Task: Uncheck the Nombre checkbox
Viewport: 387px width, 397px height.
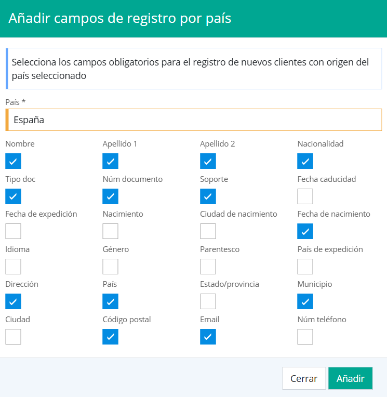Action: click(13, 162)
